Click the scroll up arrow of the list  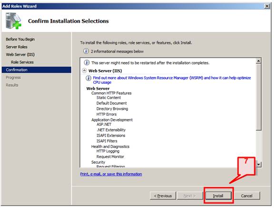[258, 61]
